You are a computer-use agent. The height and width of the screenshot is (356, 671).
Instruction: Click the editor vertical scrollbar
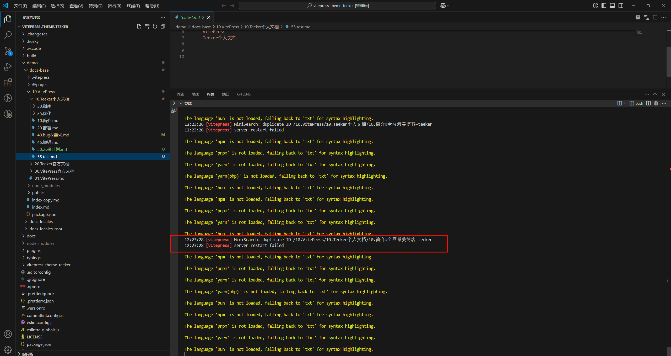(669, 62)
